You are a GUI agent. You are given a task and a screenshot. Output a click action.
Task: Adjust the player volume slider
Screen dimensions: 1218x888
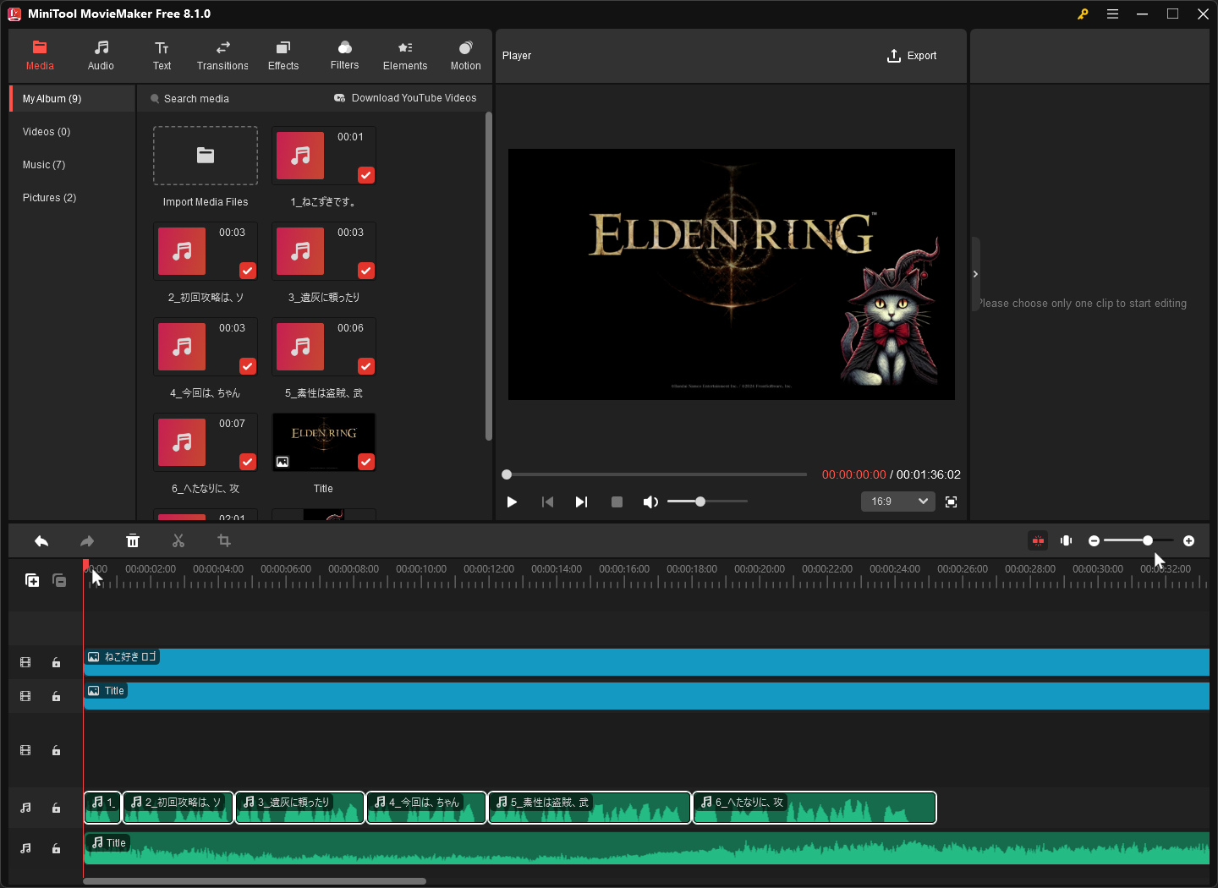(x=707, y=502)
